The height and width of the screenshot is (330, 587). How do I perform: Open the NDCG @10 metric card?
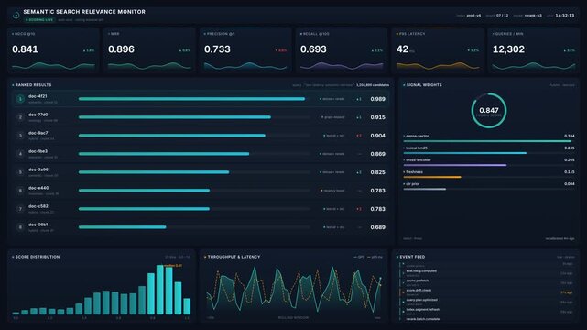(x=53, y=51)
